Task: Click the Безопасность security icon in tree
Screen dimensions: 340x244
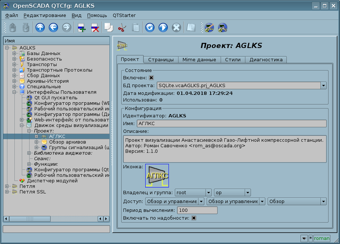Action: click(22, 59)
